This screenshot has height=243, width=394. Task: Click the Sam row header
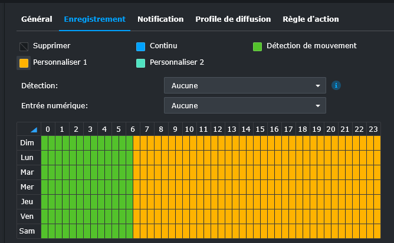pyautogui.click(x=27, y=231)
